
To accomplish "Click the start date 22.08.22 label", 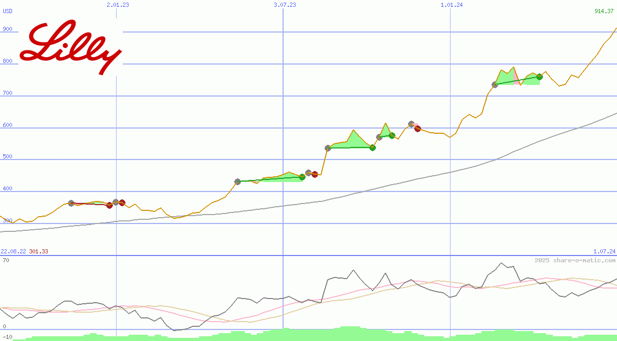I will click(13, 251).
